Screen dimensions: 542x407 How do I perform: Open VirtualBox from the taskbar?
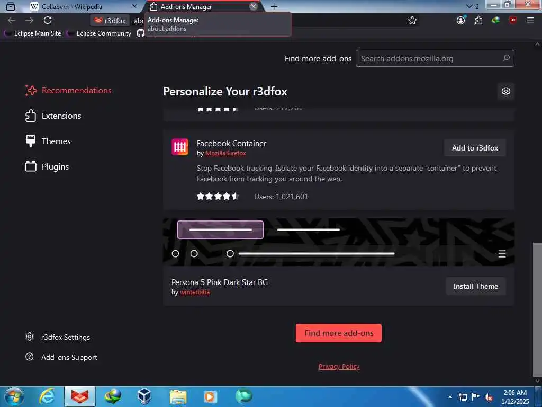coord(144,396)
